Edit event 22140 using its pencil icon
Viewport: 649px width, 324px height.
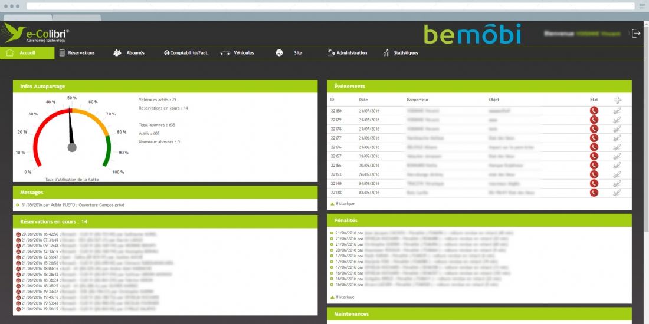point(617,183)
